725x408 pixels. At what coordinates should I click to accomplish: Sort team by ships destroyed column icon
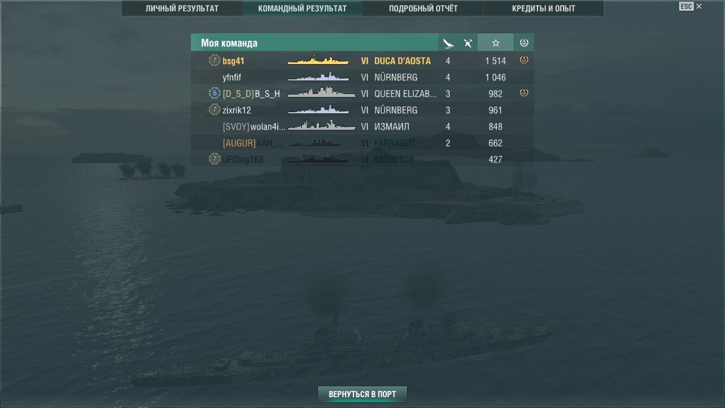coord(448,43)
